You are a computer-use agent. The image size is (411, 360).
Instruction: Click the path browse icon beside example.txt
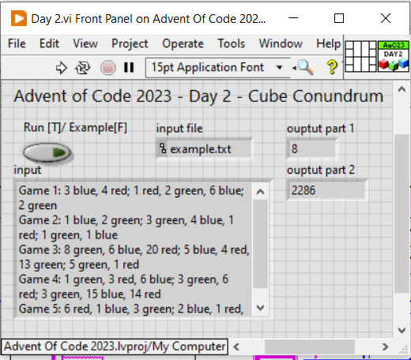coord(163,148)
